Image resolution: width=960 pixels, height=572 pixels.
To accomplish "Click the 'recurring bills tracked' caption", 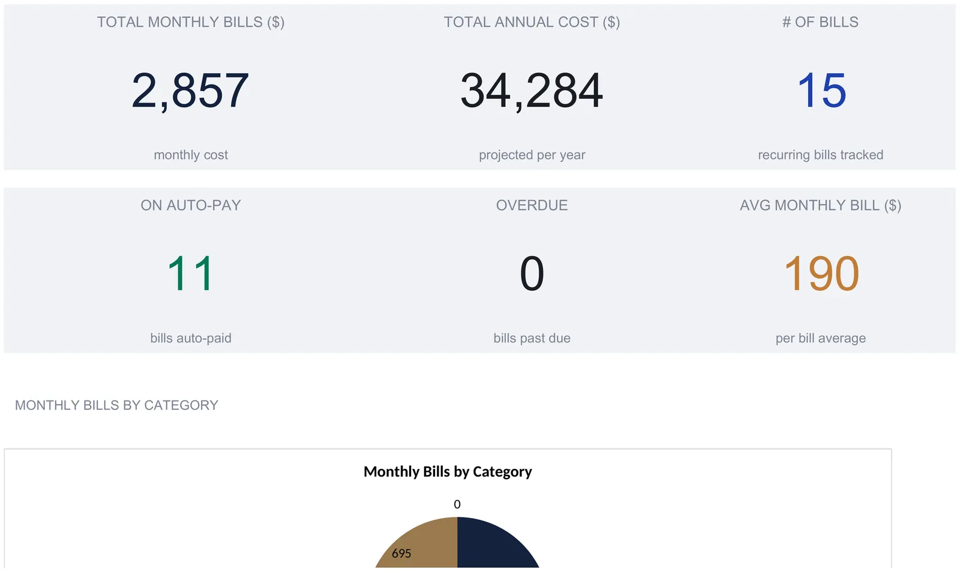I will click(x=820, y=155).
